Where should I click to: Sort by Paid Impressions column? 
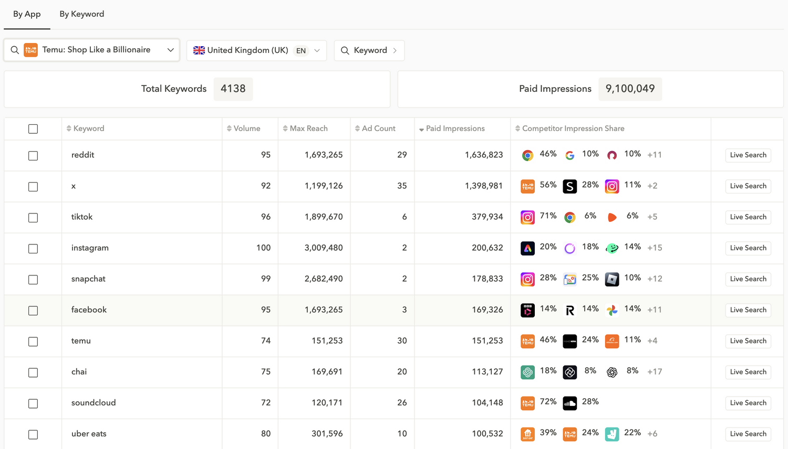[452, 129]
